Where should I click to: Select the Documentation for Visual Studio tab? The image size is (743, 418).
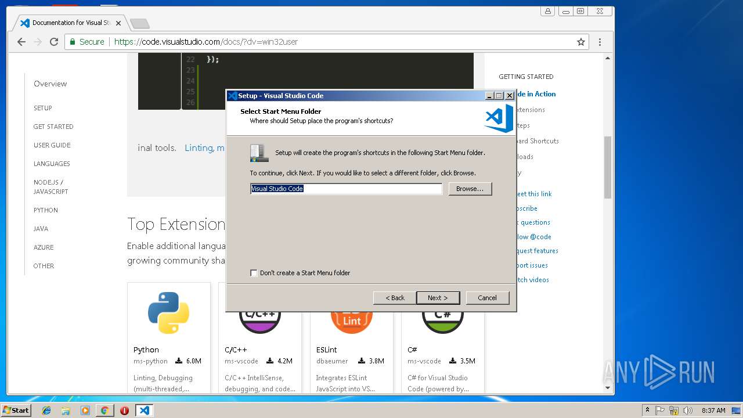71,23
